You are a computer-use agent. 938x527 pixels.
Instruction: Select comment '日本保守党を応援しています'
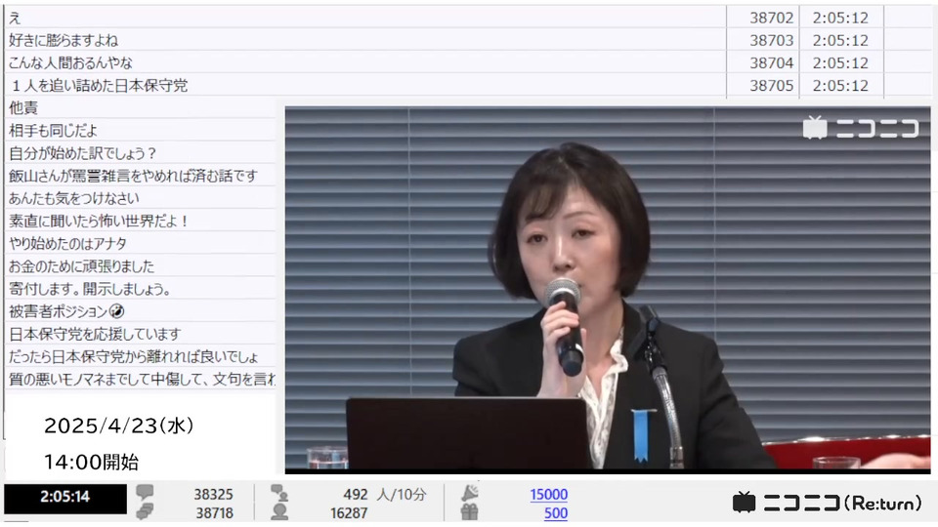pyautogui.click(x=141, y=334)
